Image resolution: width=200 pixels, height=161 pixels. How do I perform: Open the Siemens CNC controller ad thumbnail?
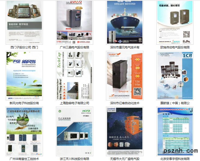tap(24, 22)
